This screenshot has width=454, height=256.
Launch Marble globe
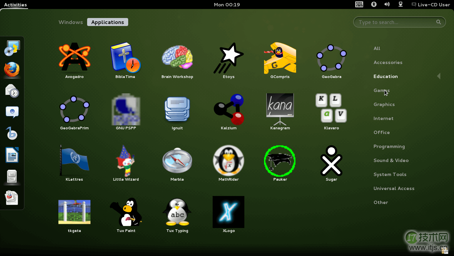(177, 163)
